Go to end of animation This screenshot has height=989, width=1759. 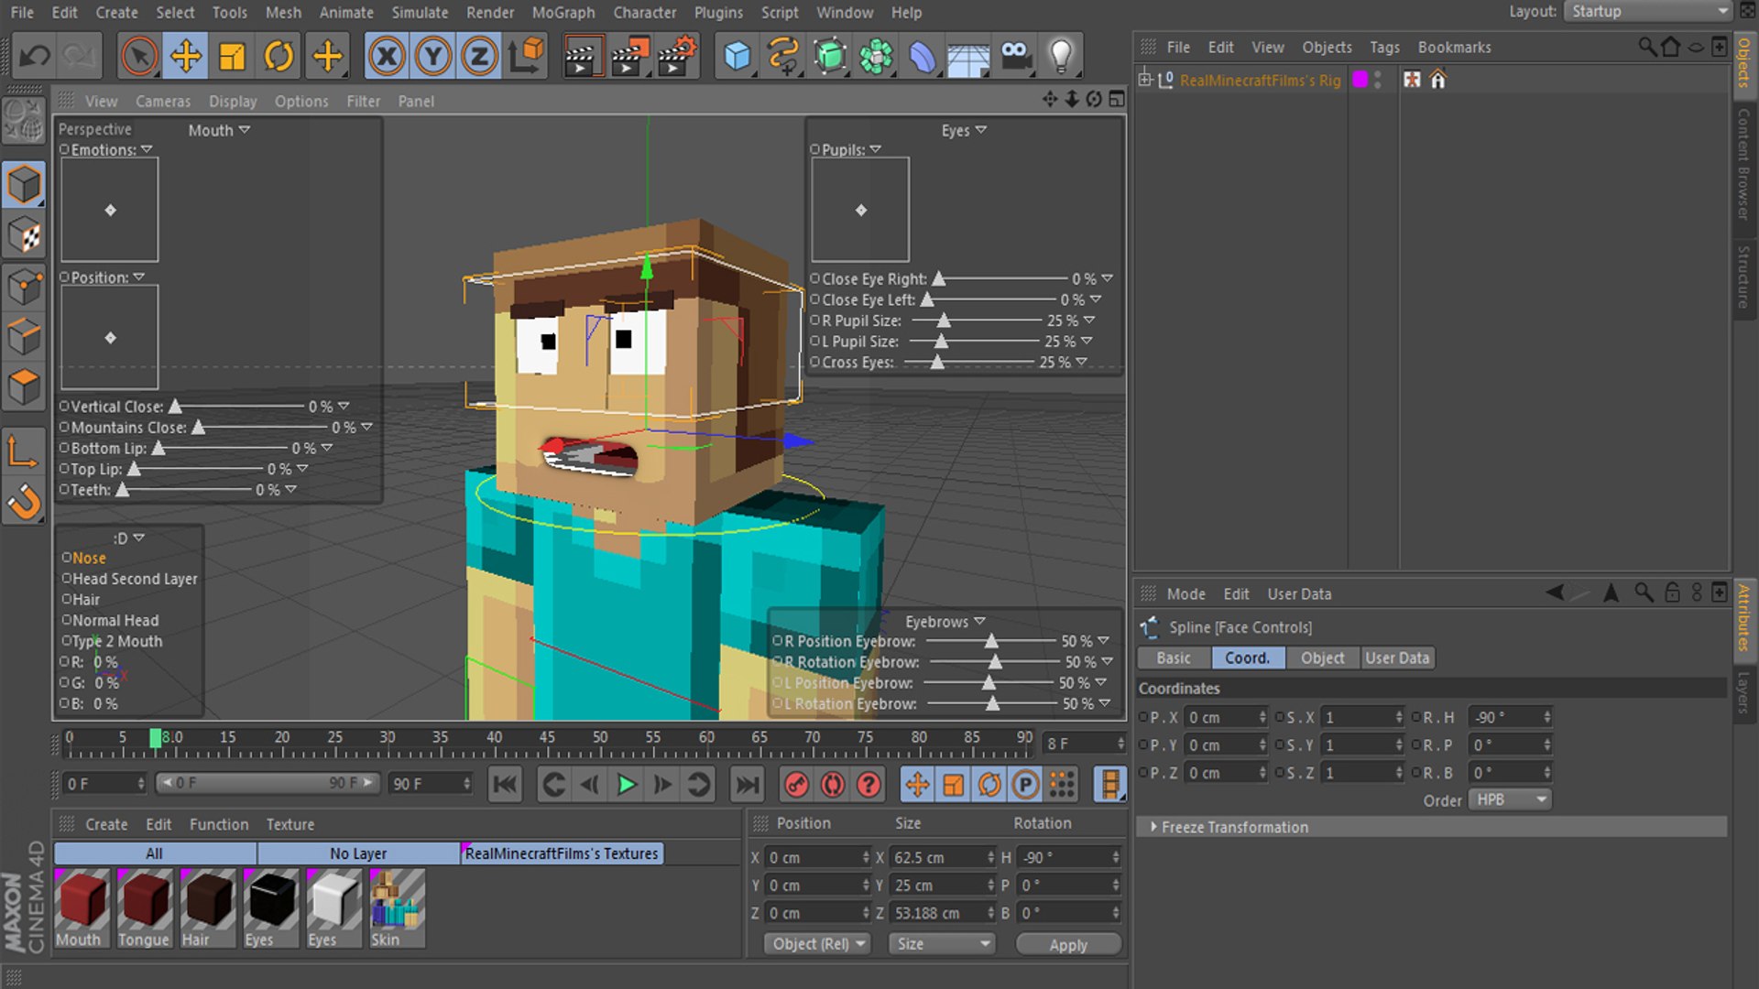pos(747,785)
